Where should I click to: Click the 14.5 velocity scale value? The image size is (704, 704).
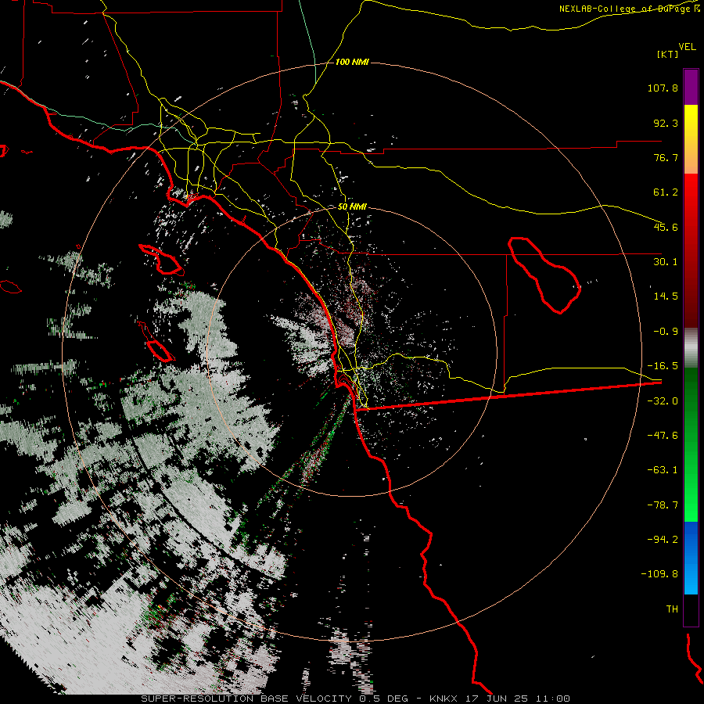(666, 296)
